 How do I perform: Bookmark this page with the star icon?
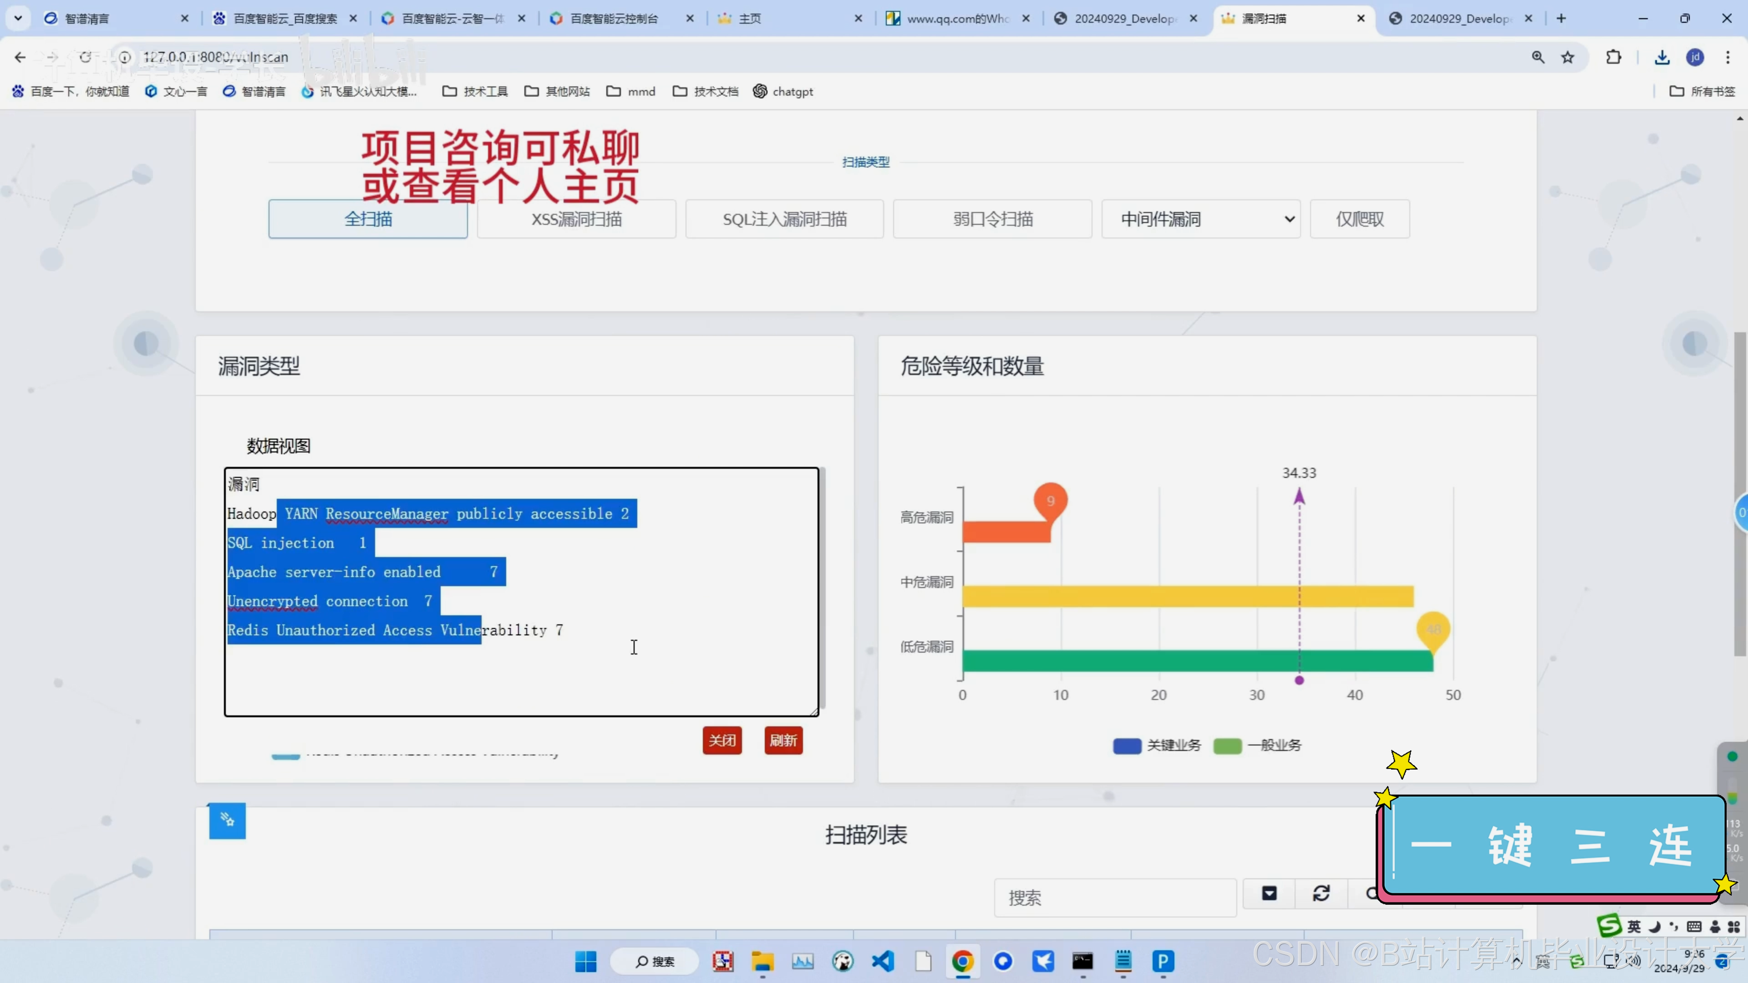[x=1567, y=58]
